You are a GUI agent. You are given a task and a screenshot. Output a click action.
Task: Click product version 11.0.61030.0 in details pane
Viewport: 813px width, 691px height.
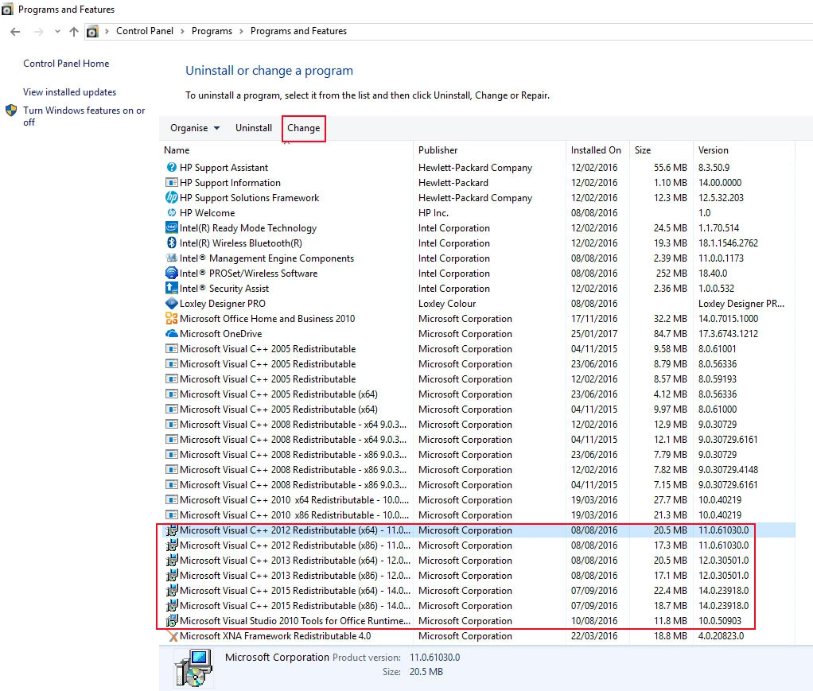[434, 658]
